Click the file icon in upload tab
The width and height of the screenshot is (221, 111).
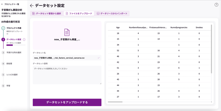[x=67, y=13]
